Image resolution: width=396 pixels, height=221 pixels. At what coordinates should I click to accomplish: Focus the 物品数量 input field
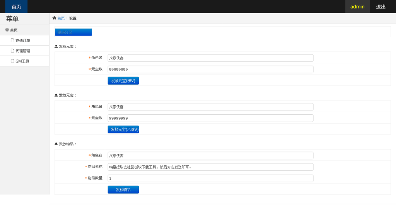210,178
